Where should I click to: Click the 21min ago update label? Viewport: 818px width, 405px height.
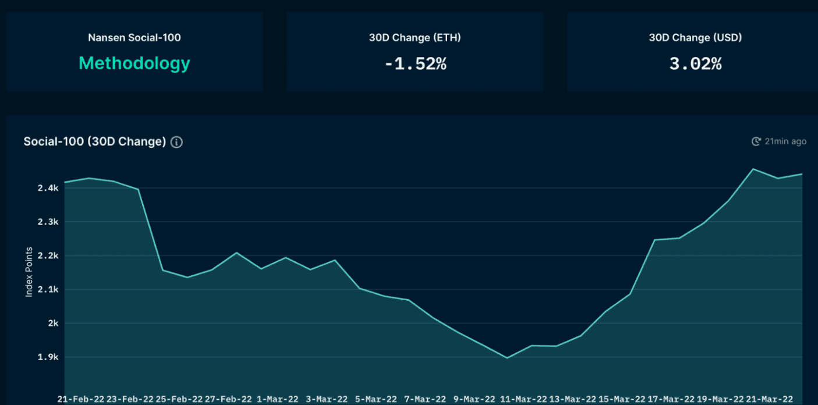[784, 141]
